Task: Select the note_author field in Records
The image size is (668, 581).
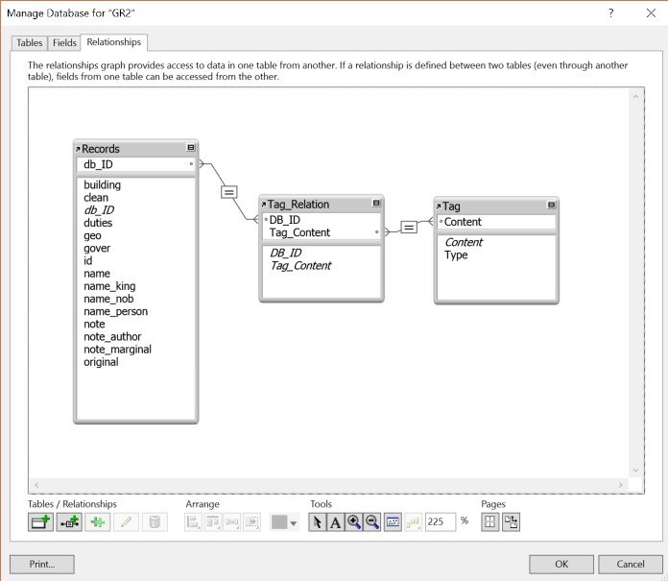Action: (x=112, y=337)
